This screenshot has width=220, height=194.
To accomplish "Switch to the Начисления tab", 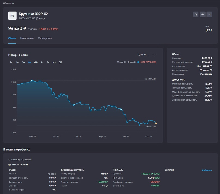I will pos(27,38).
